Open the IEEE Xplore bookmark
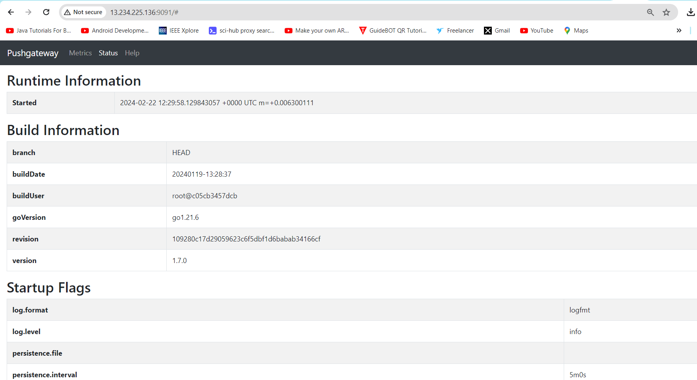Screen dimensions: 697x380 pyautogui.click(x=179, y=31)
